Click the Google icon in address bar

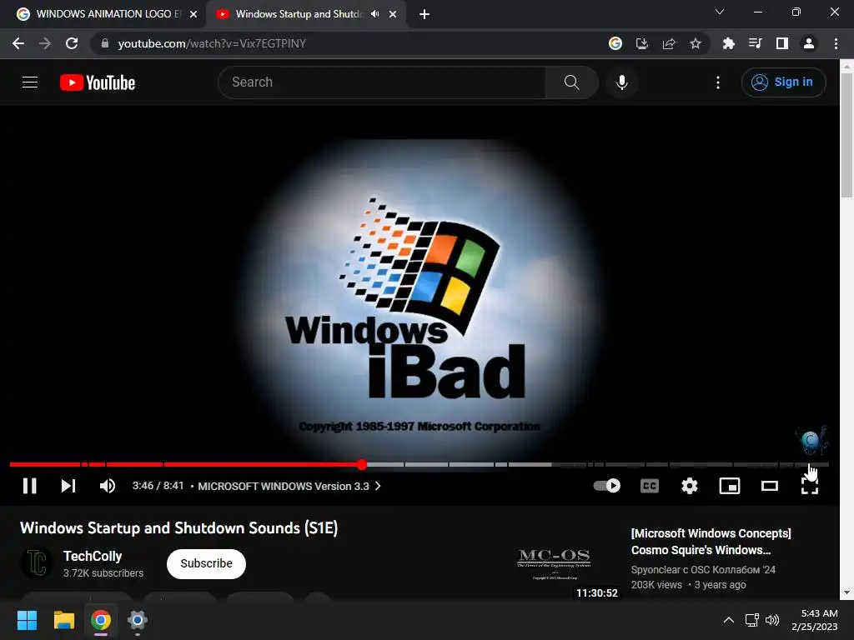point(615,43)
